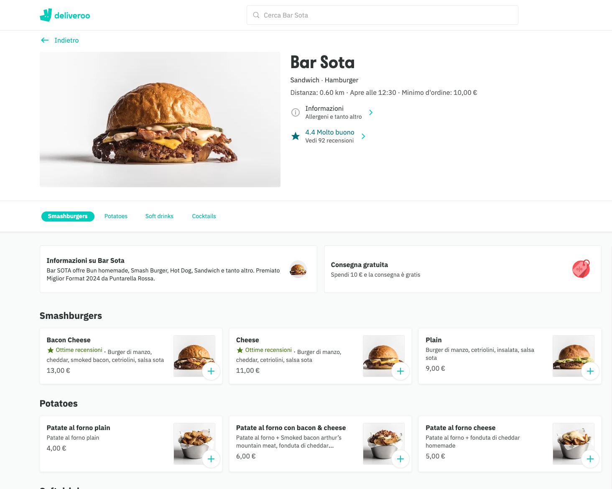Click the Deliveroo logo

pyautogui.click(x=65, y=15)
